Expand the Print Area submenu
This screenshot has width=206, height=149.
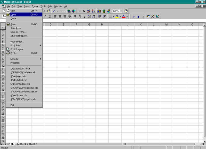[x=24, y=45]
